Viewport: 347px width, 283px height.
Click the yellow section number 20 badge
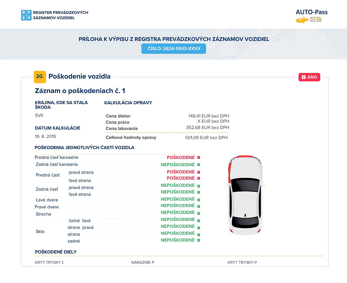pos(40,77)
